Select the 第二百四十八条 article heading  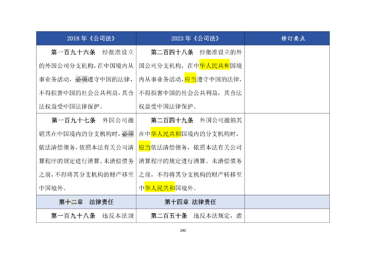[x=172, y=52]
